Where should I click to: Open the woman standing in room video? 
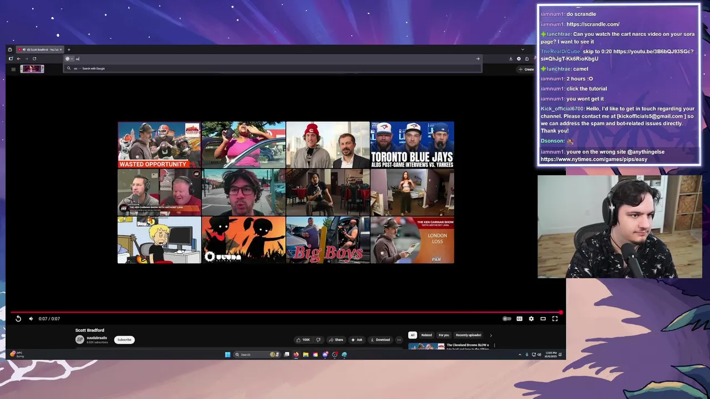[x=412, y=192]
